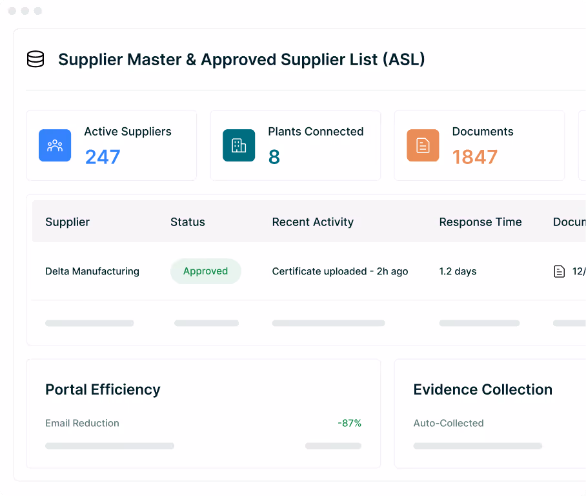Click the Evidence Collection heading
The width and height of the screenshot is (586, 496).
483,390
